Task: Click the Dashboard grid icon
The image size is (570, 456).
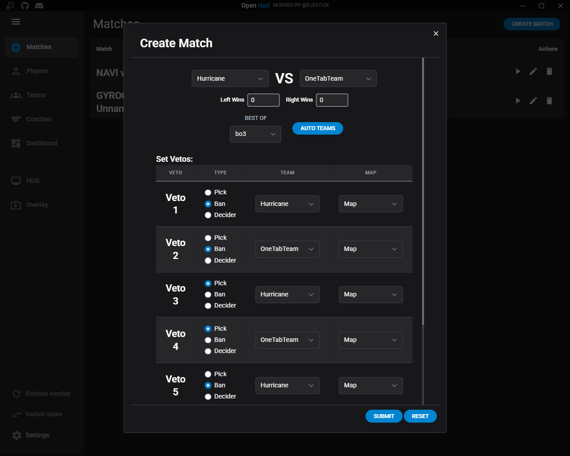Action: click(16, 144)
